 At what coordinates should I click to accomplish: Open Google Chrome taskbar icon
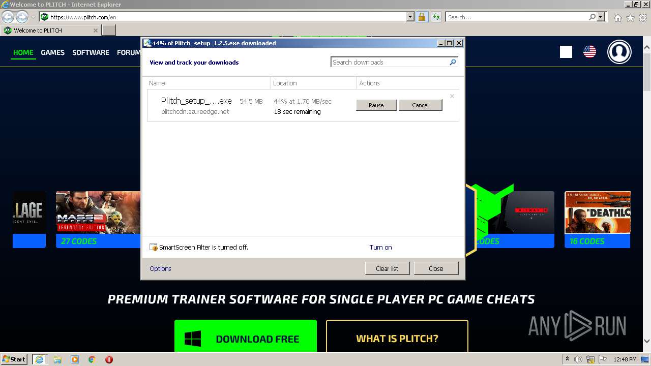coord(92,359)
